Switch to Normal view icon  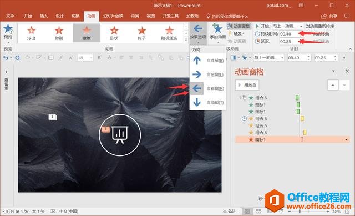(x=247, y=211)
